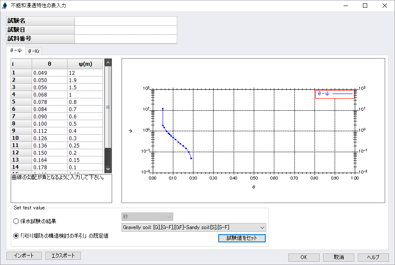The height and width of the screenshot is (265, 395).
Task: Click the 試験値をセット button
Action: tap(242, 238)
